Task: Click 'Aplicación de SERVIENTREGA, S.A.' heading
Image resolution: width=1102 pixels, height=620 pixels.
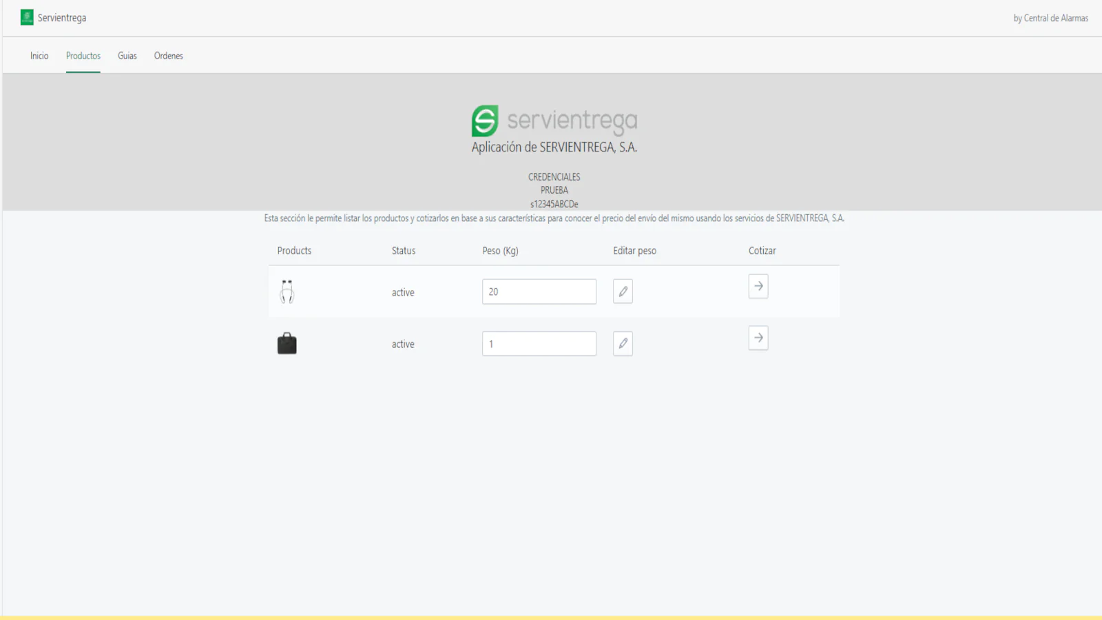Action: tap(554, 147)
